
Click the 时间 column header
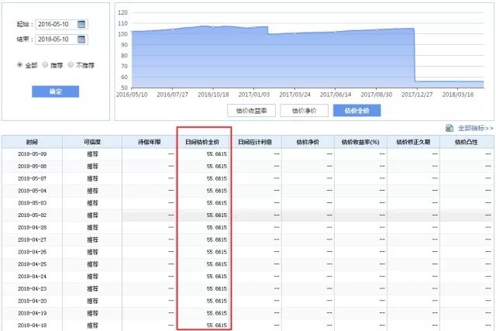coord(32,142)
